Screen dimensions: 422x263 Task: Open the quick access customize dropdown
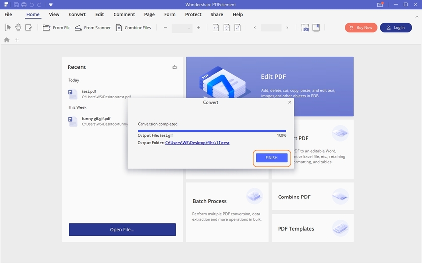pos(51,5)
